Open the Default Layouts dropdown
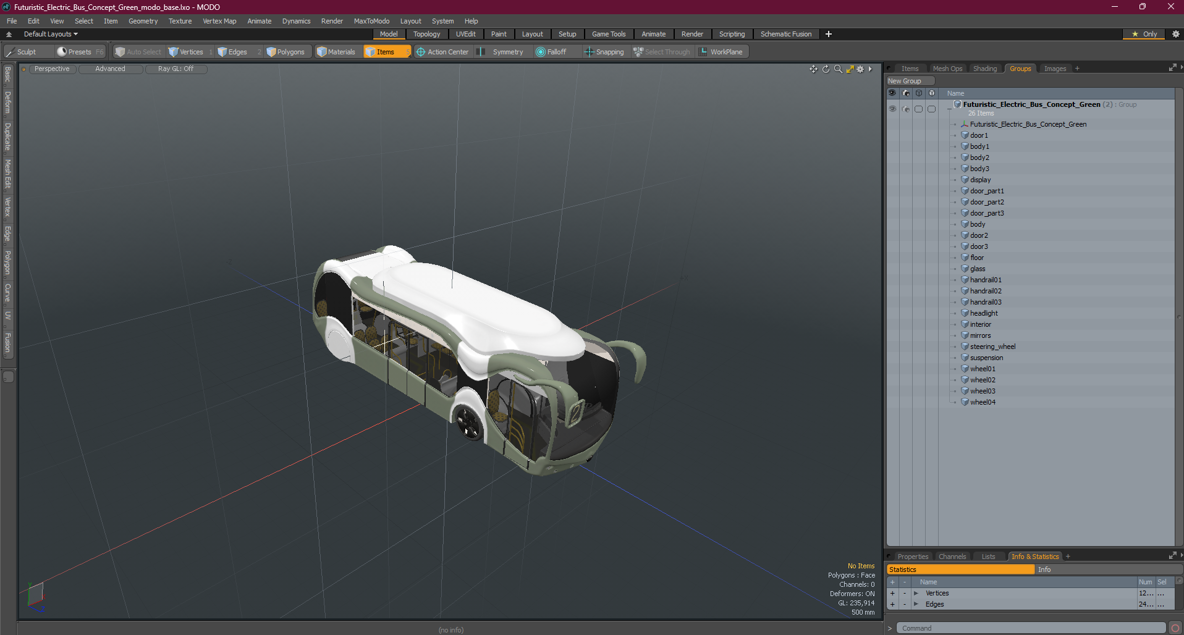Screen dimensions: 1184x635 [51, 34]
